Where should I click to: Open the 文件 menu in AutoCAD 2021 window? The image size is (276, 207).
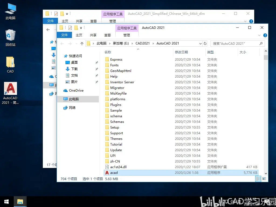64,35
